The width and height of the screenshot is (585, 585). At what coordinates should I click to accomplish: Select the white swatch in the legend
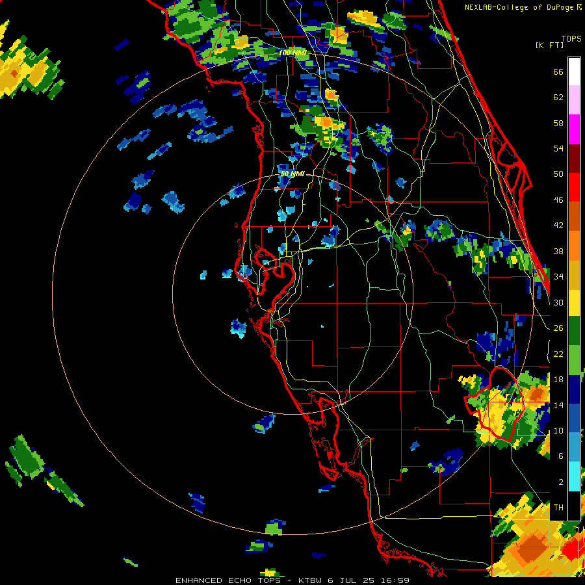[x=574, y=71]
